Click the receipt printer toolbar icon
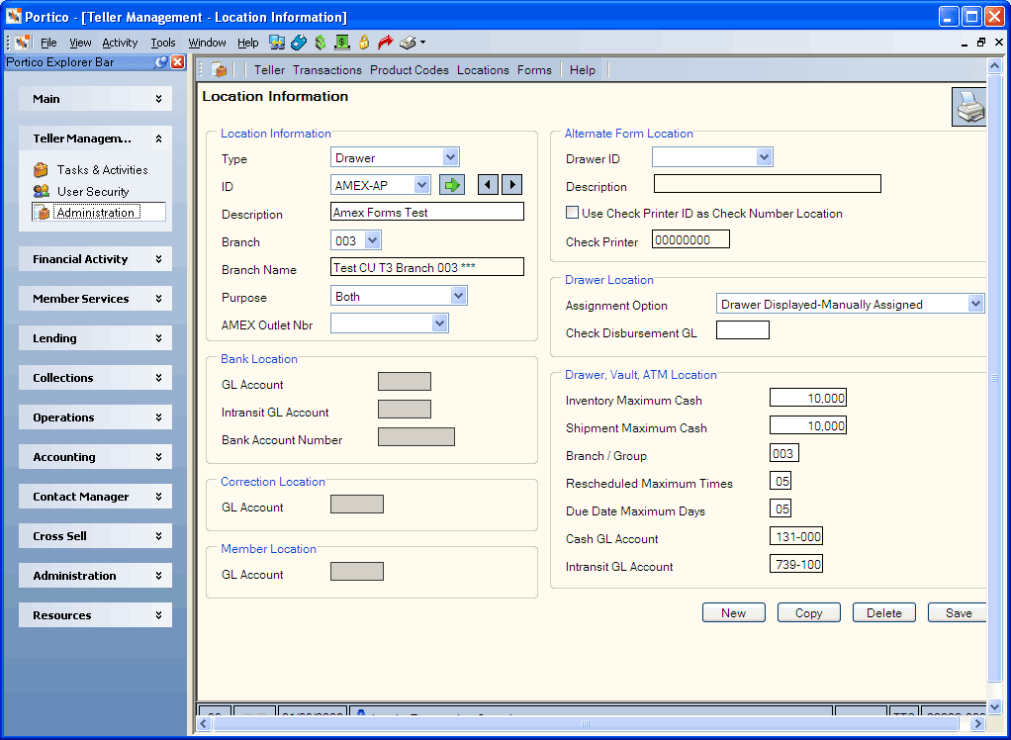The width and height of the screenshot is (1011, 740). coord(408,43)
